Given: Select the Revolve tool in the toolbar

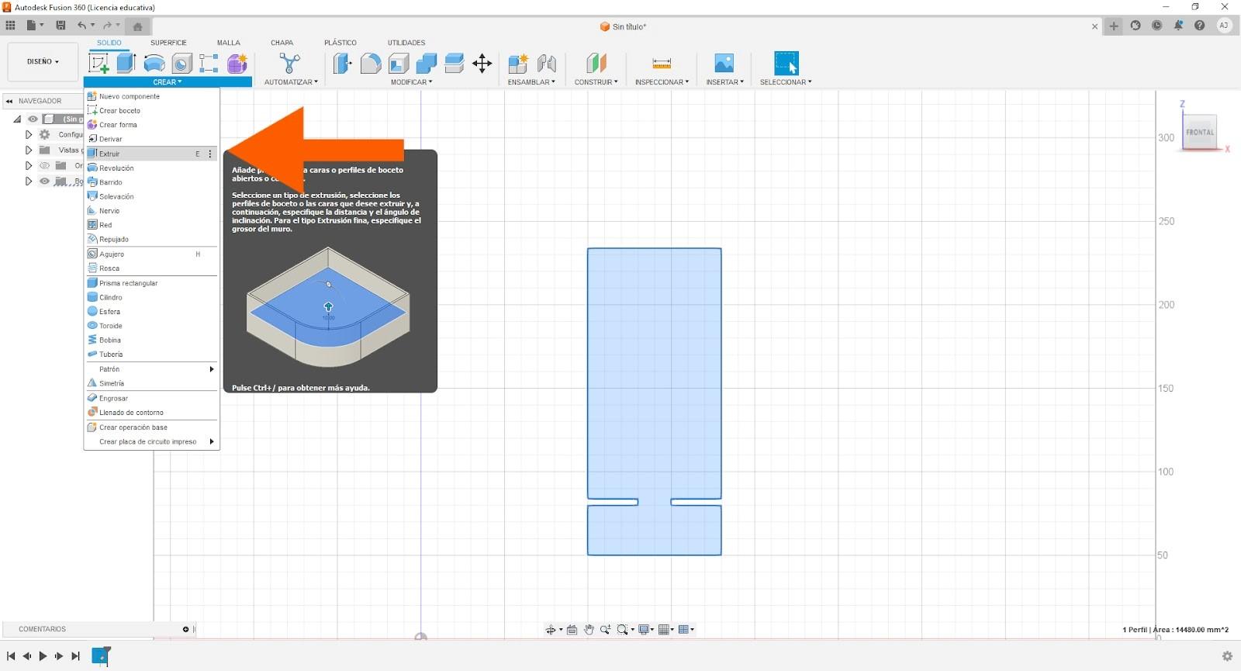Looking at the screenshot, I should pos(154,63).
